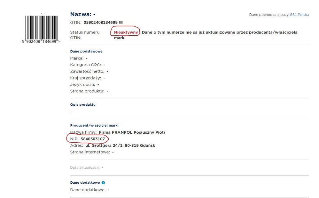The width and height of the screenshot is (319, 198).
Task: Click the Nazwa title at the top
Action: (x=83, y=14)
